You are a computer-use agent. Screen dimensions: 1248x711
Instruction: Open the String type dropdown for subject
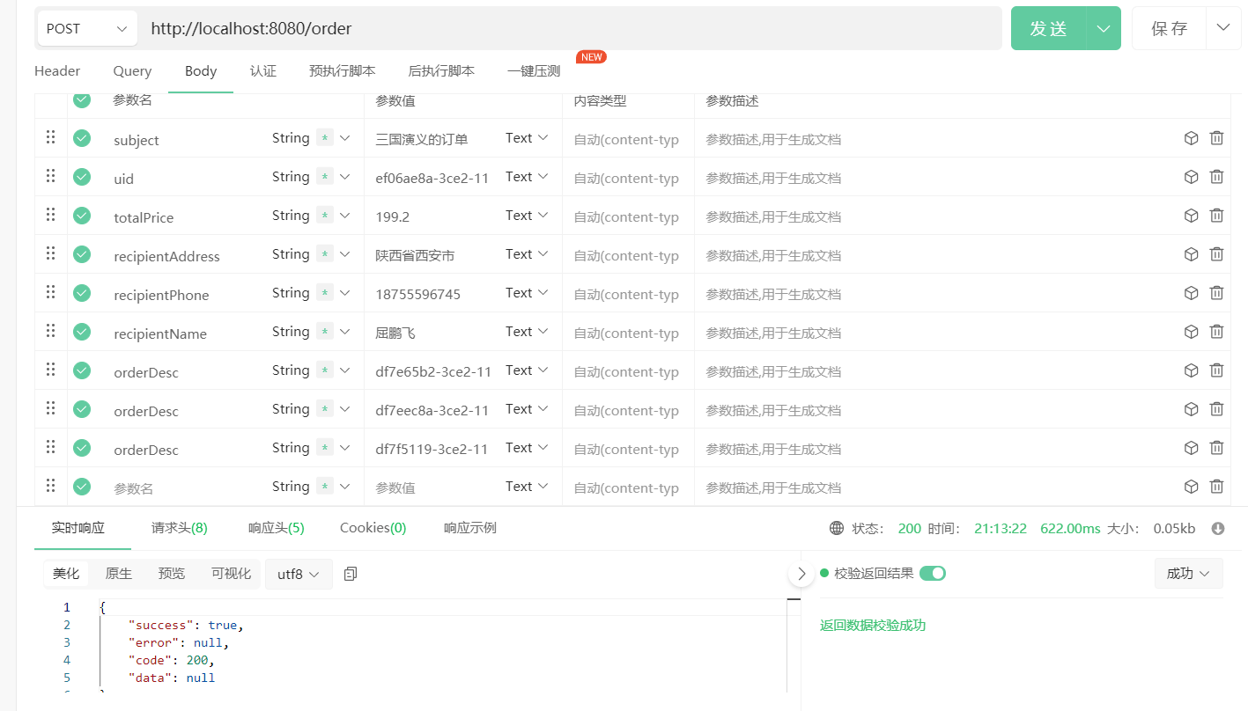point(311,138)
